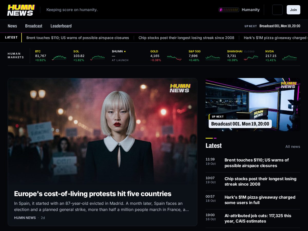Click the LATEST label on the ticker bar

[x=11, y=37]
